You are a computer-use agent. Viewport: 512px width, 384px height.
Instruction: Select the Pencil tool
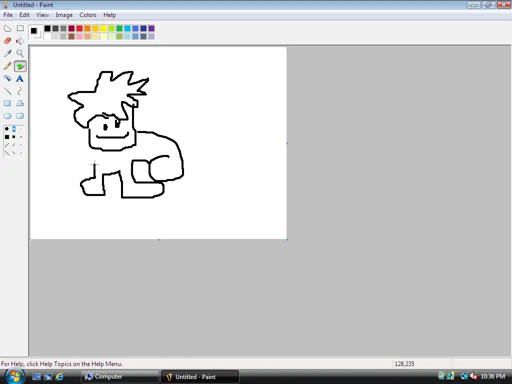tap(7, 66)
